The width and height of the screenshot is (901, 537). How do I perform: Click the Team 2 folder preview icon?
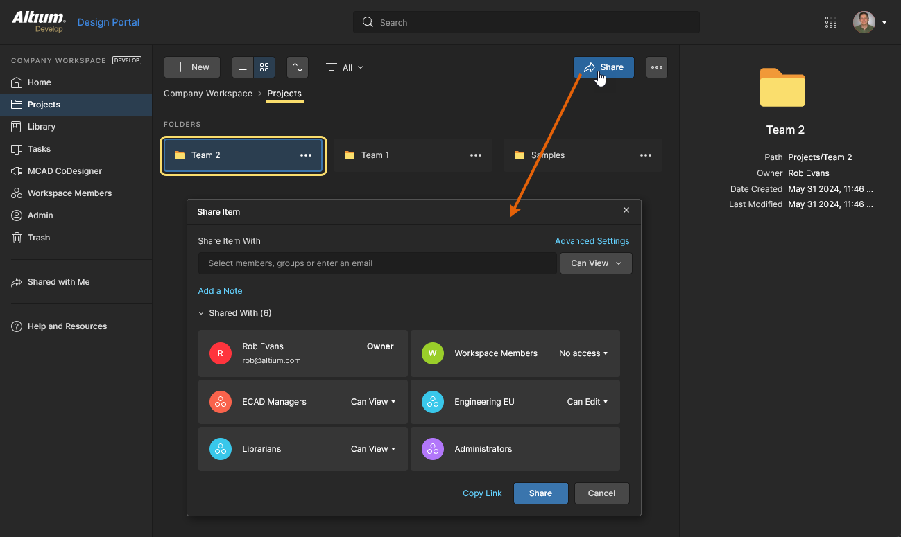pyautogui.click(x=782, y=87)
